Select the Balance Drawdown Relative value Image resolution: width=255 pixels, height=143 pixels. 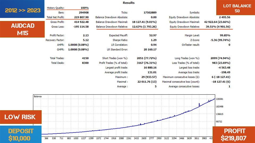click(x=144, y=26)
